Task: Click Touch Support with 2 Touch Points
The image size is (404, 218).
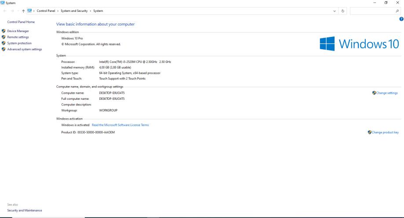Action: [122, 78]
